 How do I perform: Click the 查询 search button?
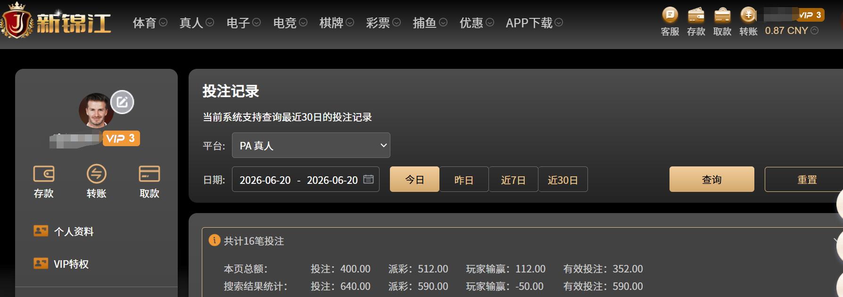click(712, 179)
